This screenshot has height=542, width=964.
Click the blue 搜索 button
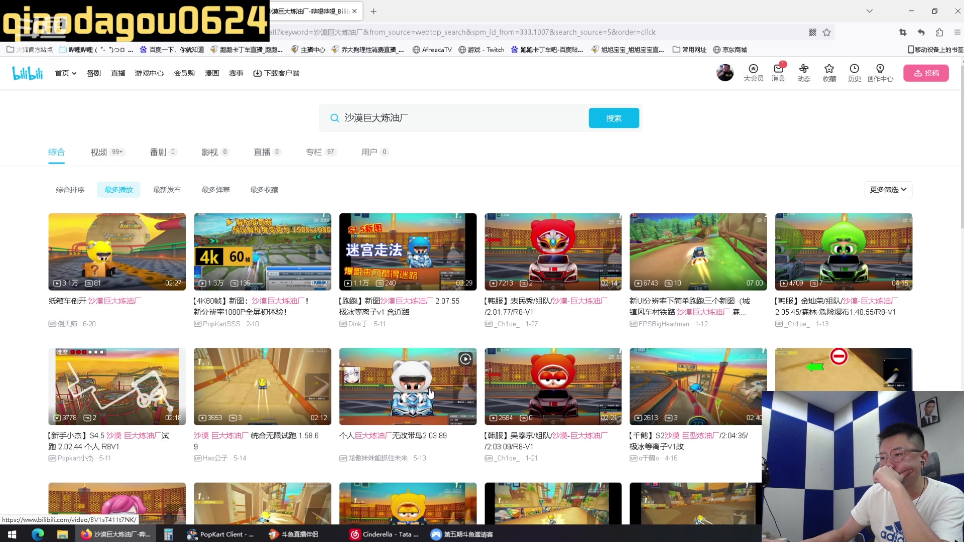pos(614,118)
